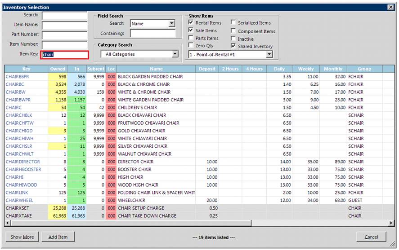Viewport: 399px width, 250px height.
Task: Toggle the Rental Items checkbox
Action: (x=191, y=23)
